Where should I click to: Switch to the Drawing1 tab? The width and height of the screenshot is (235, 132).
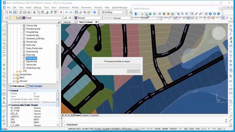67,22
